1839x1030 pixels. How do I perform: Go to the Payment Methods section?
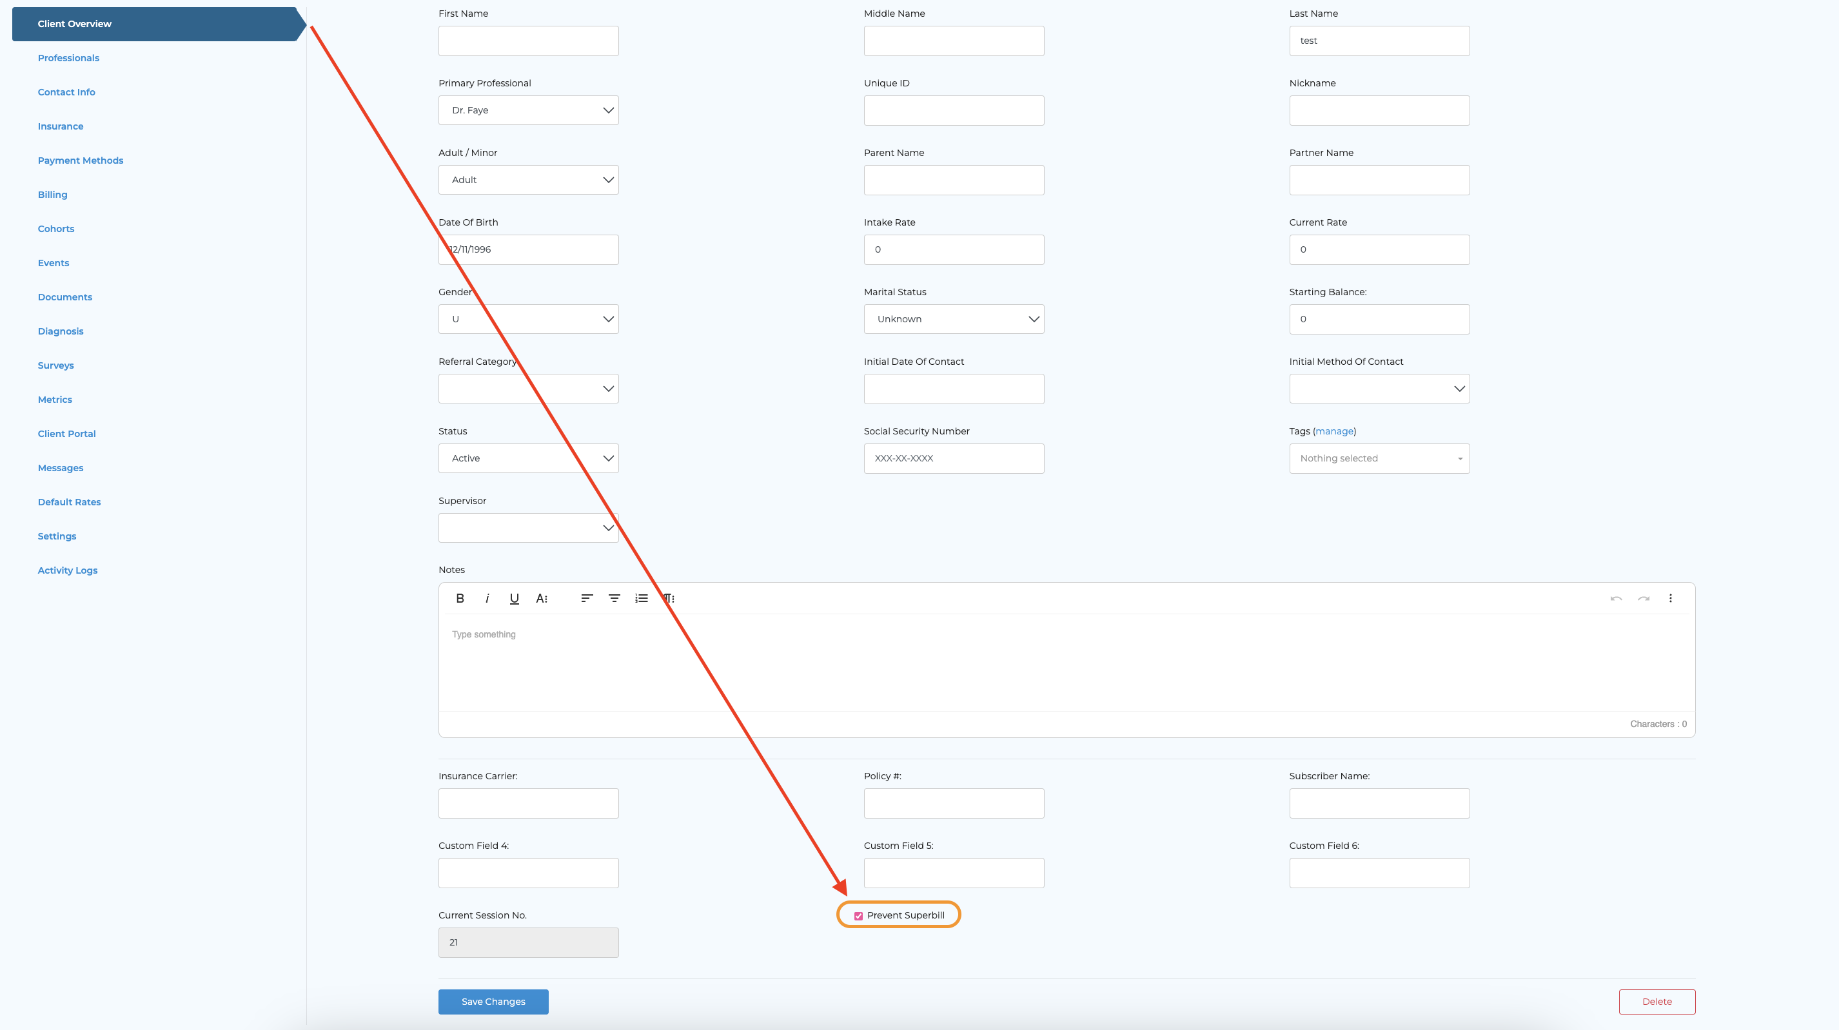[81, 160]
